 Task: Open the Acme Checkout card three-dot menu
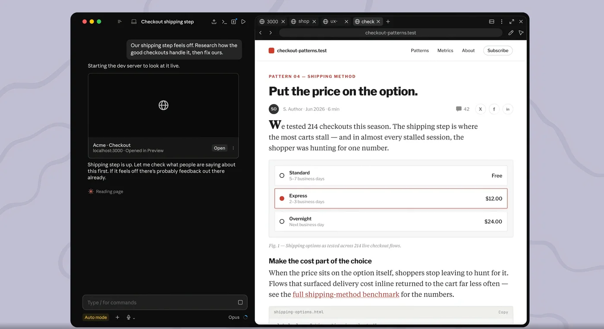pyautogui.click(x=233, y=148)
